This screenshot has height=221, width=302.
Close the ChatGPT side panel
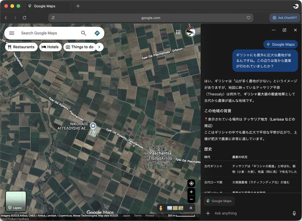295,30
